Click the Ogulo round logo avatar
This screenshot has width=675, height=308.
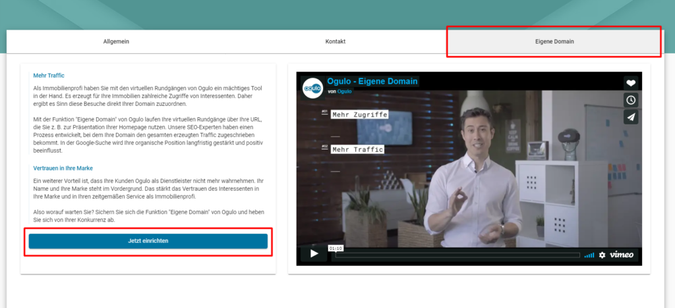click(312, 88)
